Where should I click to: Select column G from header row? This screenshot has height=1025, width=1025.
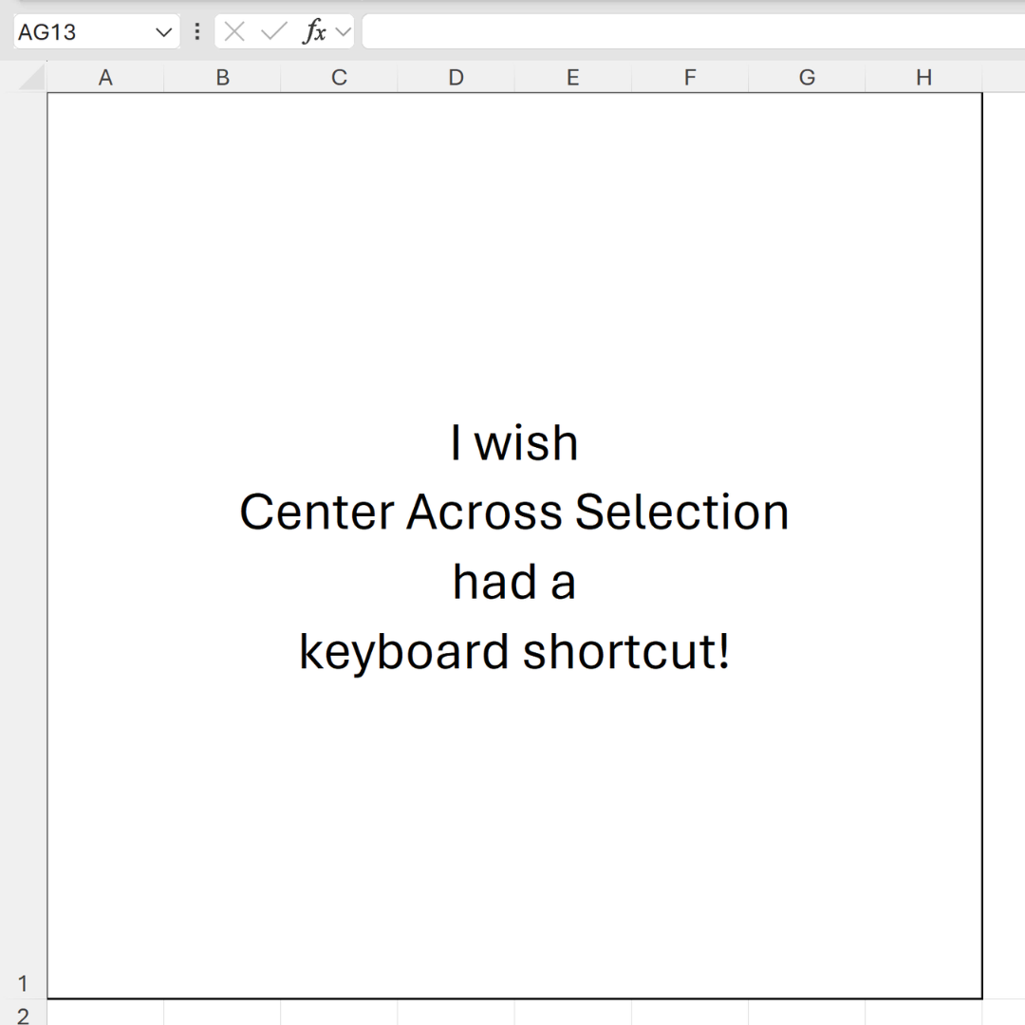point(807,78)
